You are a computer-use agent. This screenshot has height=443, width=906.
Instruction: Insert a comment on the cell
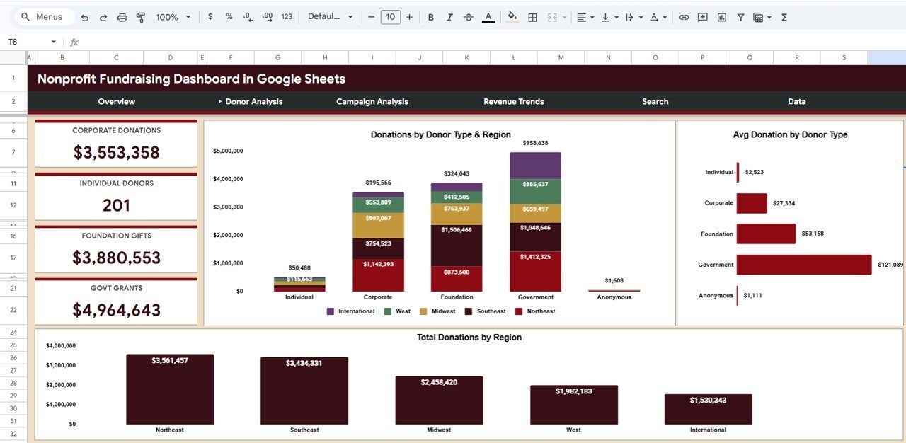coord(702,16)
